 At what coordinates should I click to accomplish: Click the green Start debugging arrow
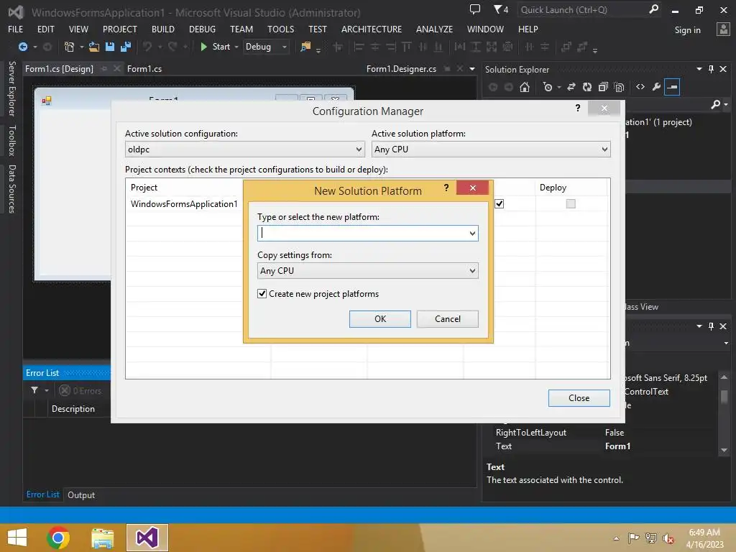pos(203,47)
